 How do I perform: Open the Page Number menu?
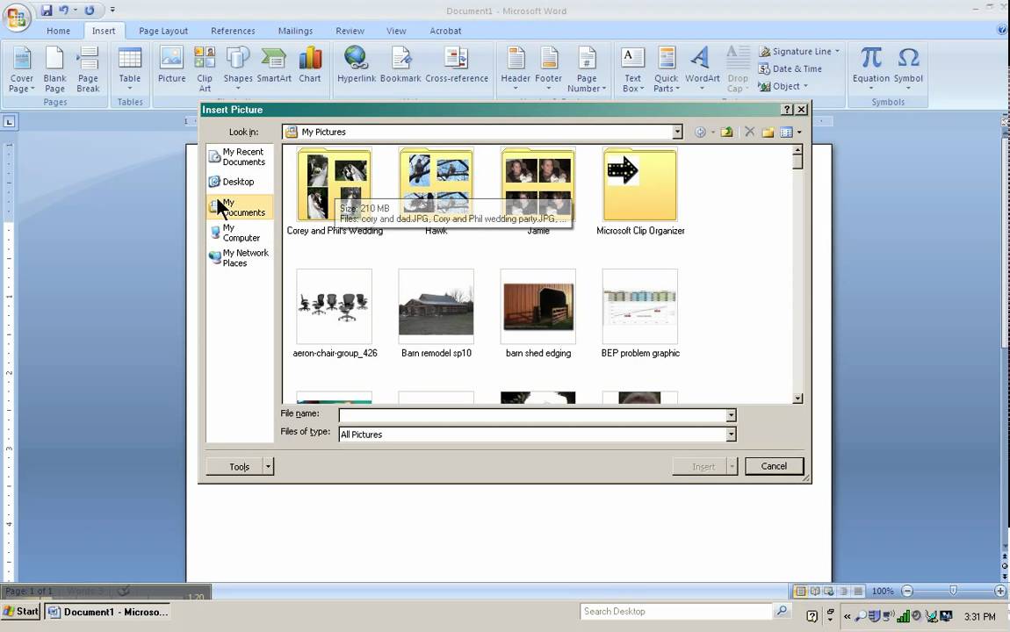(586, 69)
